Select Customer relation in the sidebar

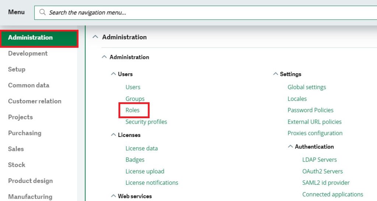(x=35, y=101)
